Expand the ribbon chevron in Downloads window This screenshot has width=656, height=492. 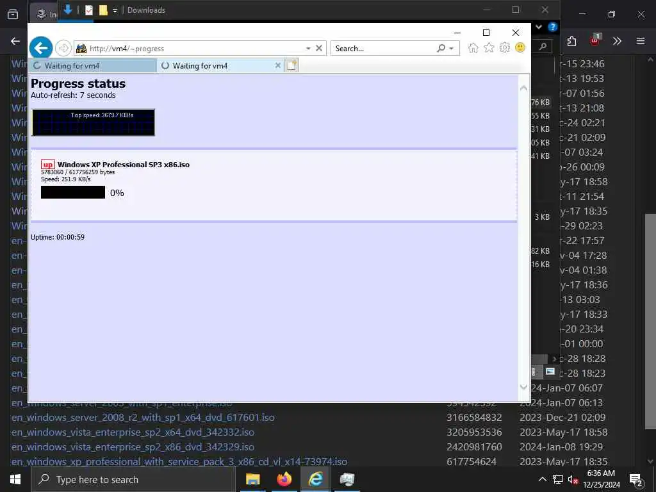(539, 27)
